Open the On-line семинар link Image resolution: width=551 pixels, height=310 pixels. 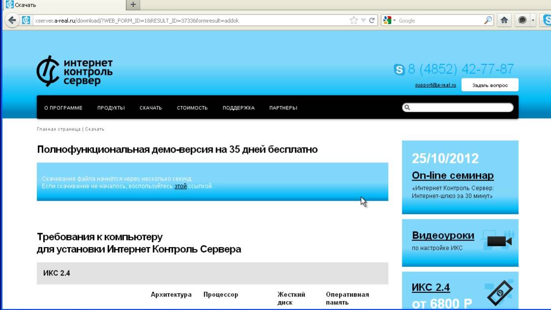[x=453, y=175]
